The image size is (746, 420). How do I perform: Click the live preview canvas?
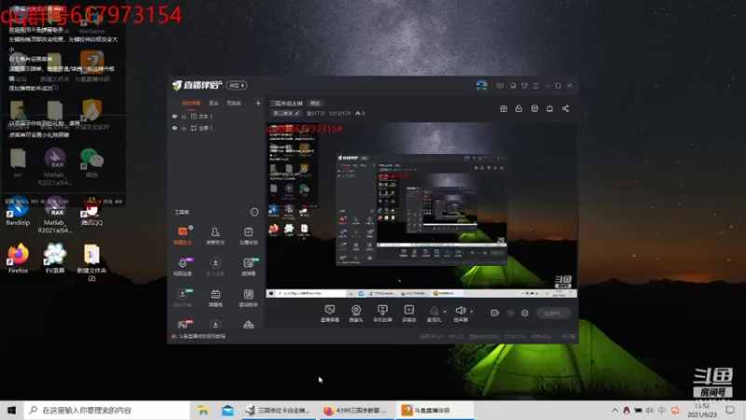click(421, 210)
